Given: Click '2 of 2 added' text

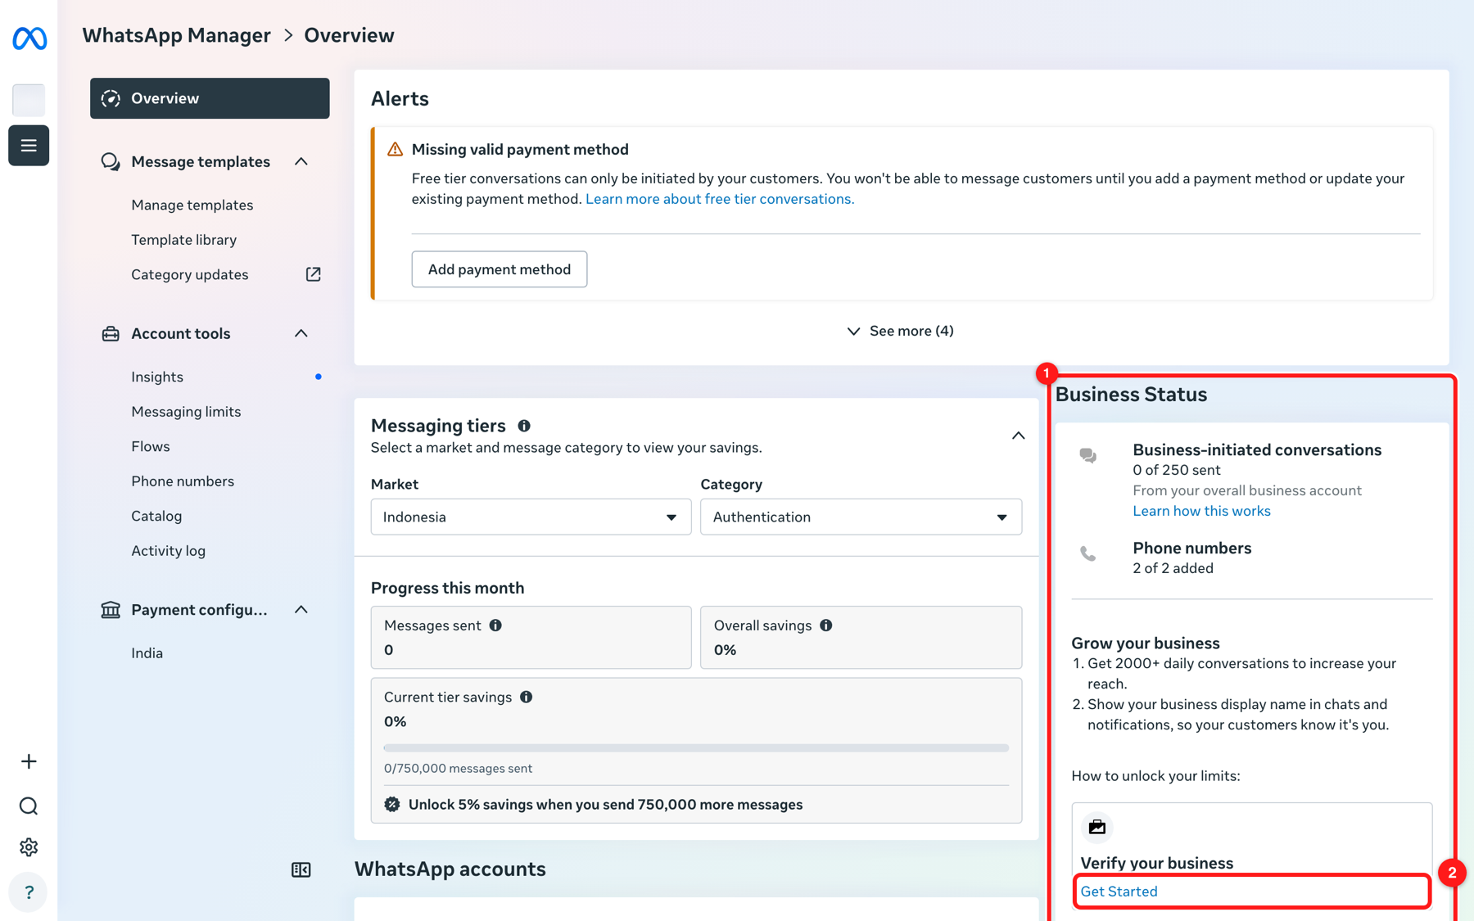Looking at the screenshot, I should (1173, 568).
